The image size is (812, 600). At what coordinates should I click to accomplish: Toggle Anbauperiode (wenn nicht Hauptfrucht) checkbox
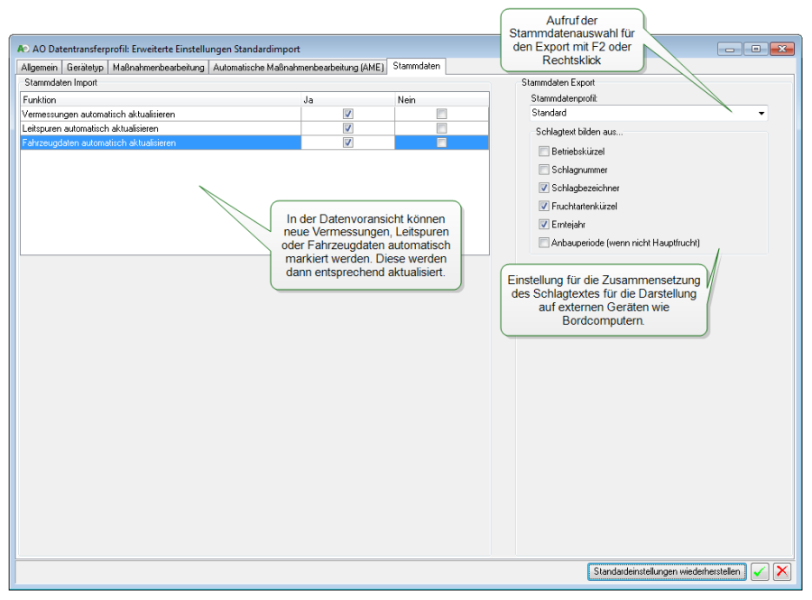543,242
